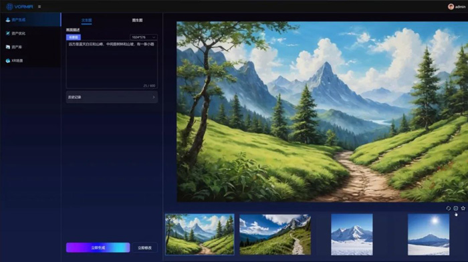Image resolution: width=468 pixels, height=262 pixels.
Task: Click the small blue tag button above prompt
Action: tap(74, 37)
